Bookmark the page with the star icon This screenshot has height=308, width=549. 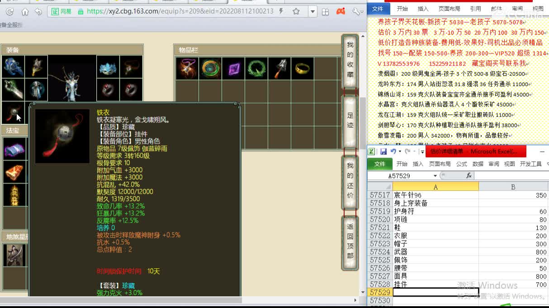pyautogui.click(x=296, y=11)
